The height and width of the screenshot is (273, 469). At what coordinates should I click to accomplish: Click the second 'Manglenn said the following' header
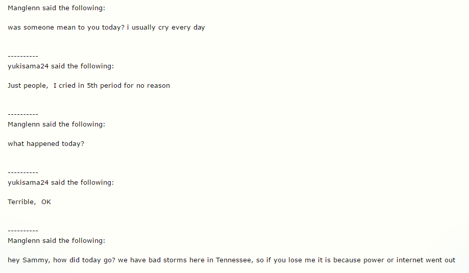tap(56, 125)
